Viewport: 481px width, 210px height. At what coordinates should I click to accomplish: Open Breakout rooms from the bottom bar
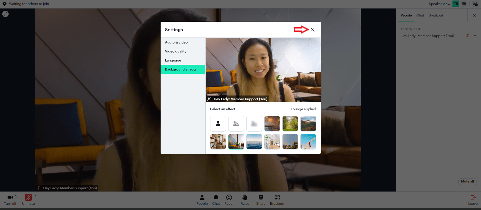coord(277,197)
